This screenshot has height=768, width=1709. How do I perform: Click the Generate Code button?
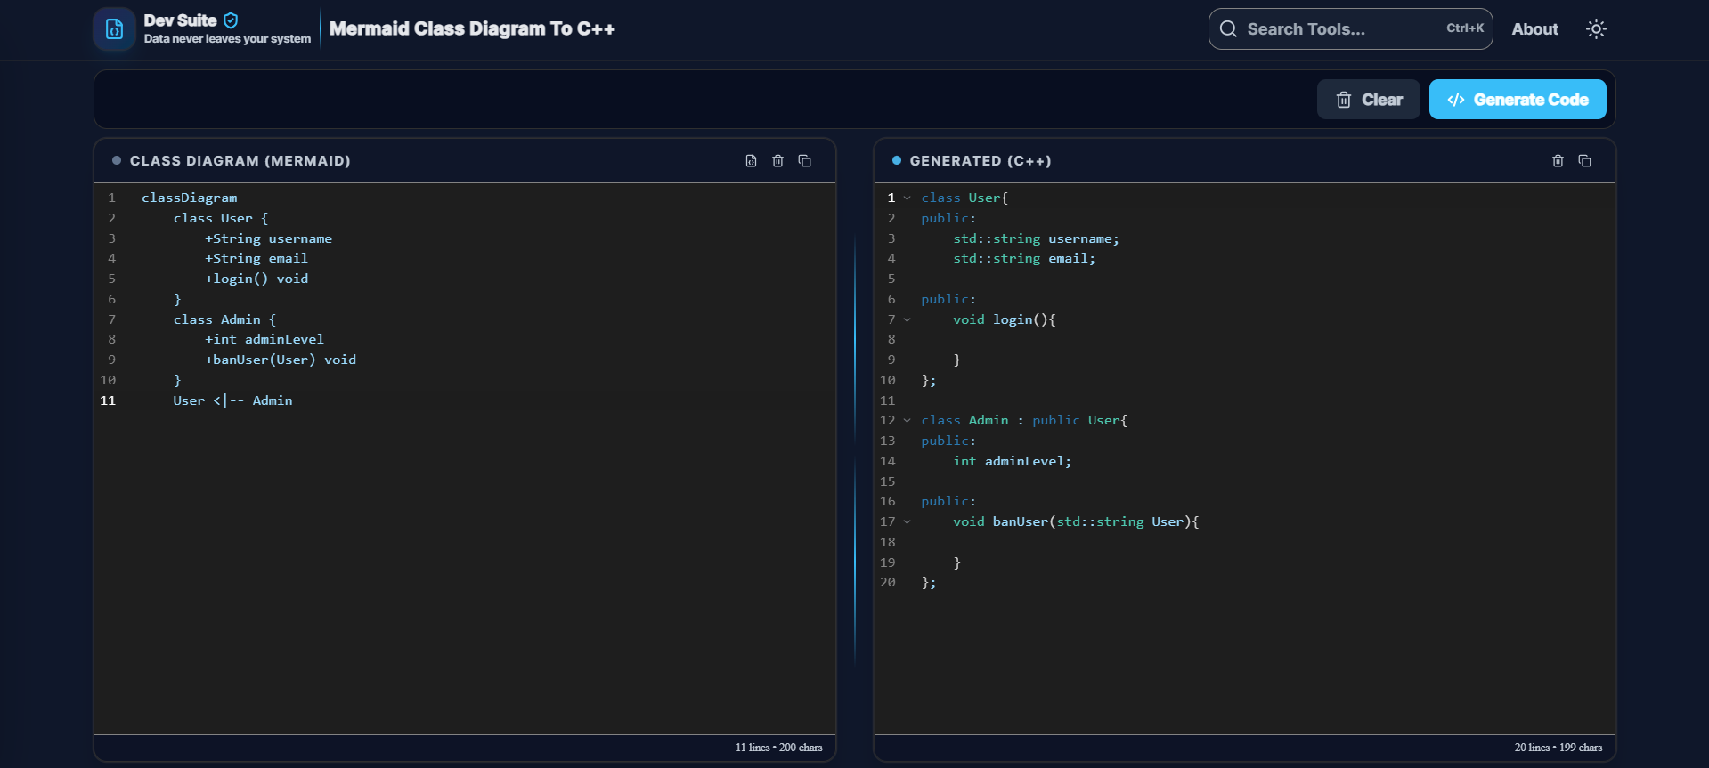pos(1518,100)
